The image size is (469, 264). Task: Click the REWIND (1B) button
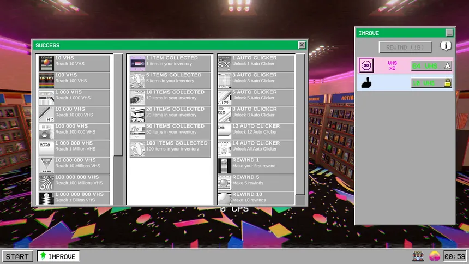405,47
